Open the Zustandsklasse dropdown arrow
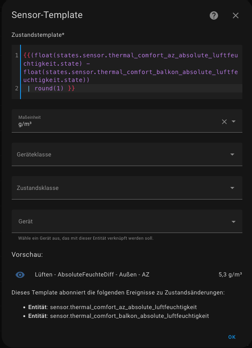 pos(232,188)
